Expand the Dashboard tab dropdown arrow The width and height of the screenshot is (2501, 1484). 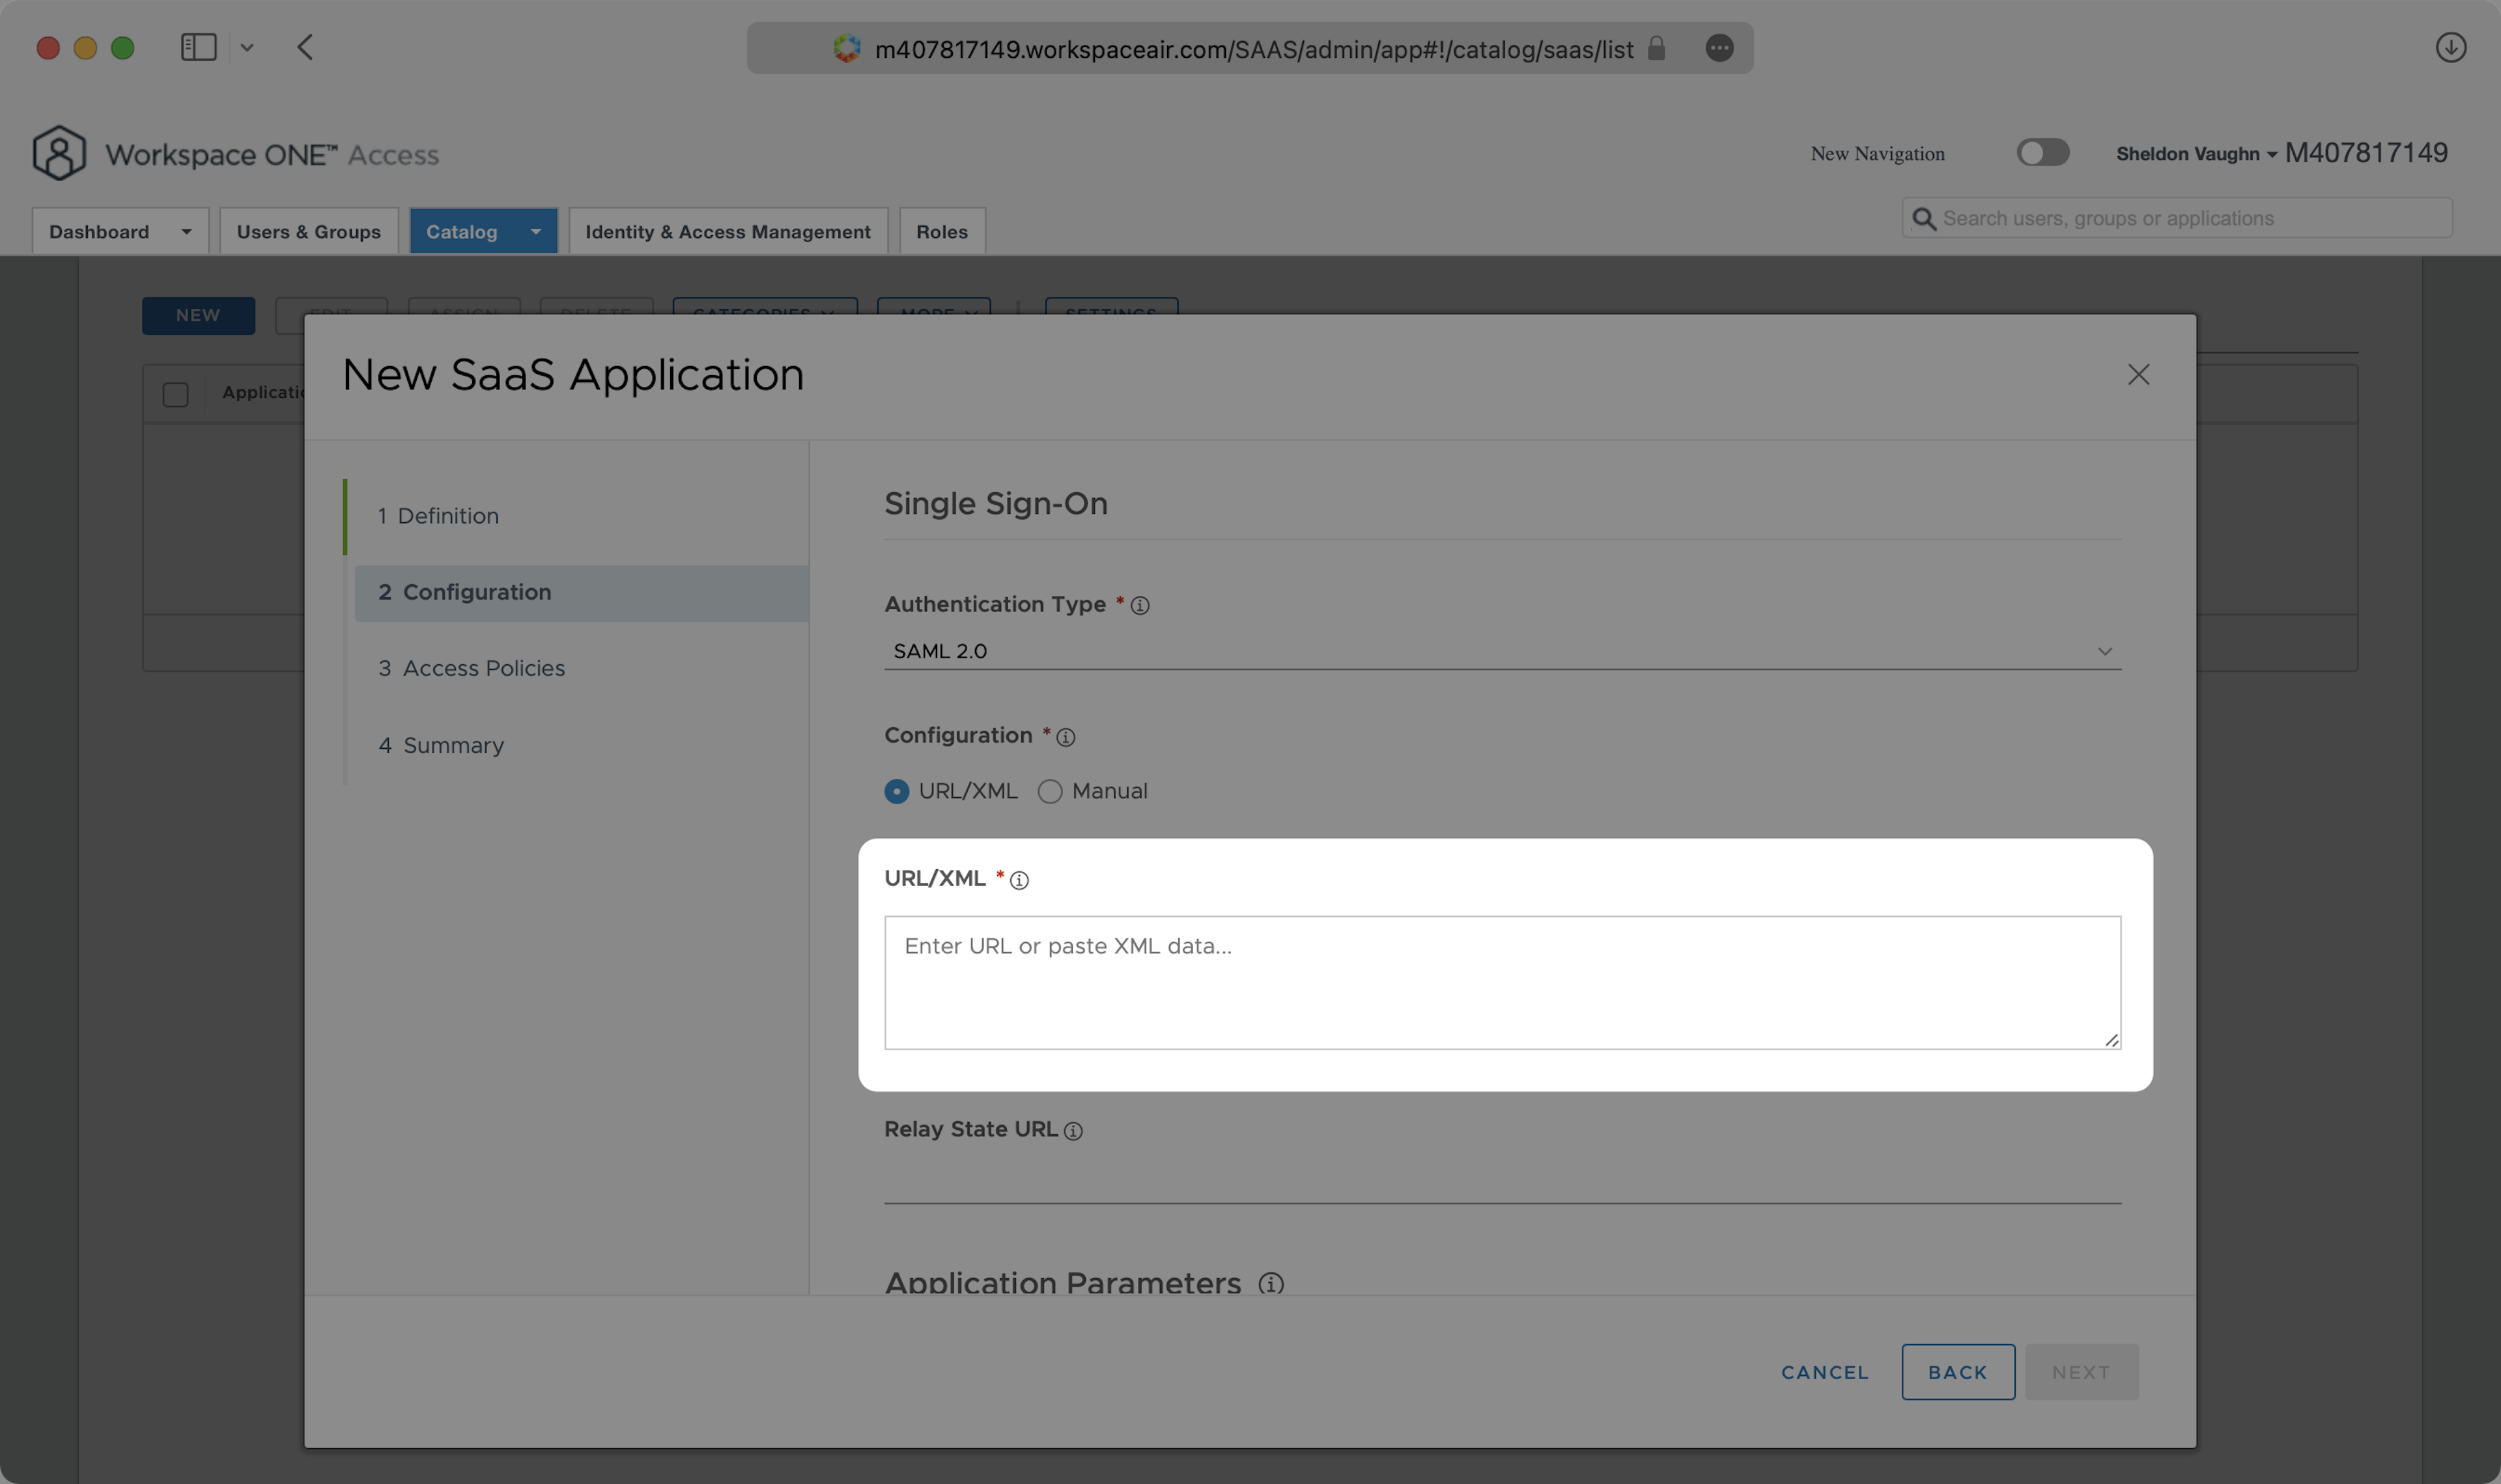point(186,232)
